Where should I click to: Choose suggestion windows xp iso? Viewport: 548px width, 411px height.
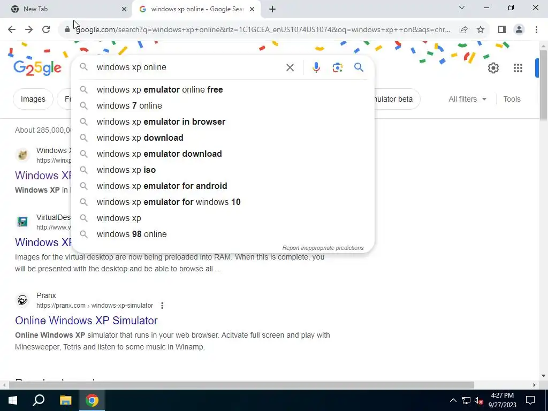(x=223, y=170)
